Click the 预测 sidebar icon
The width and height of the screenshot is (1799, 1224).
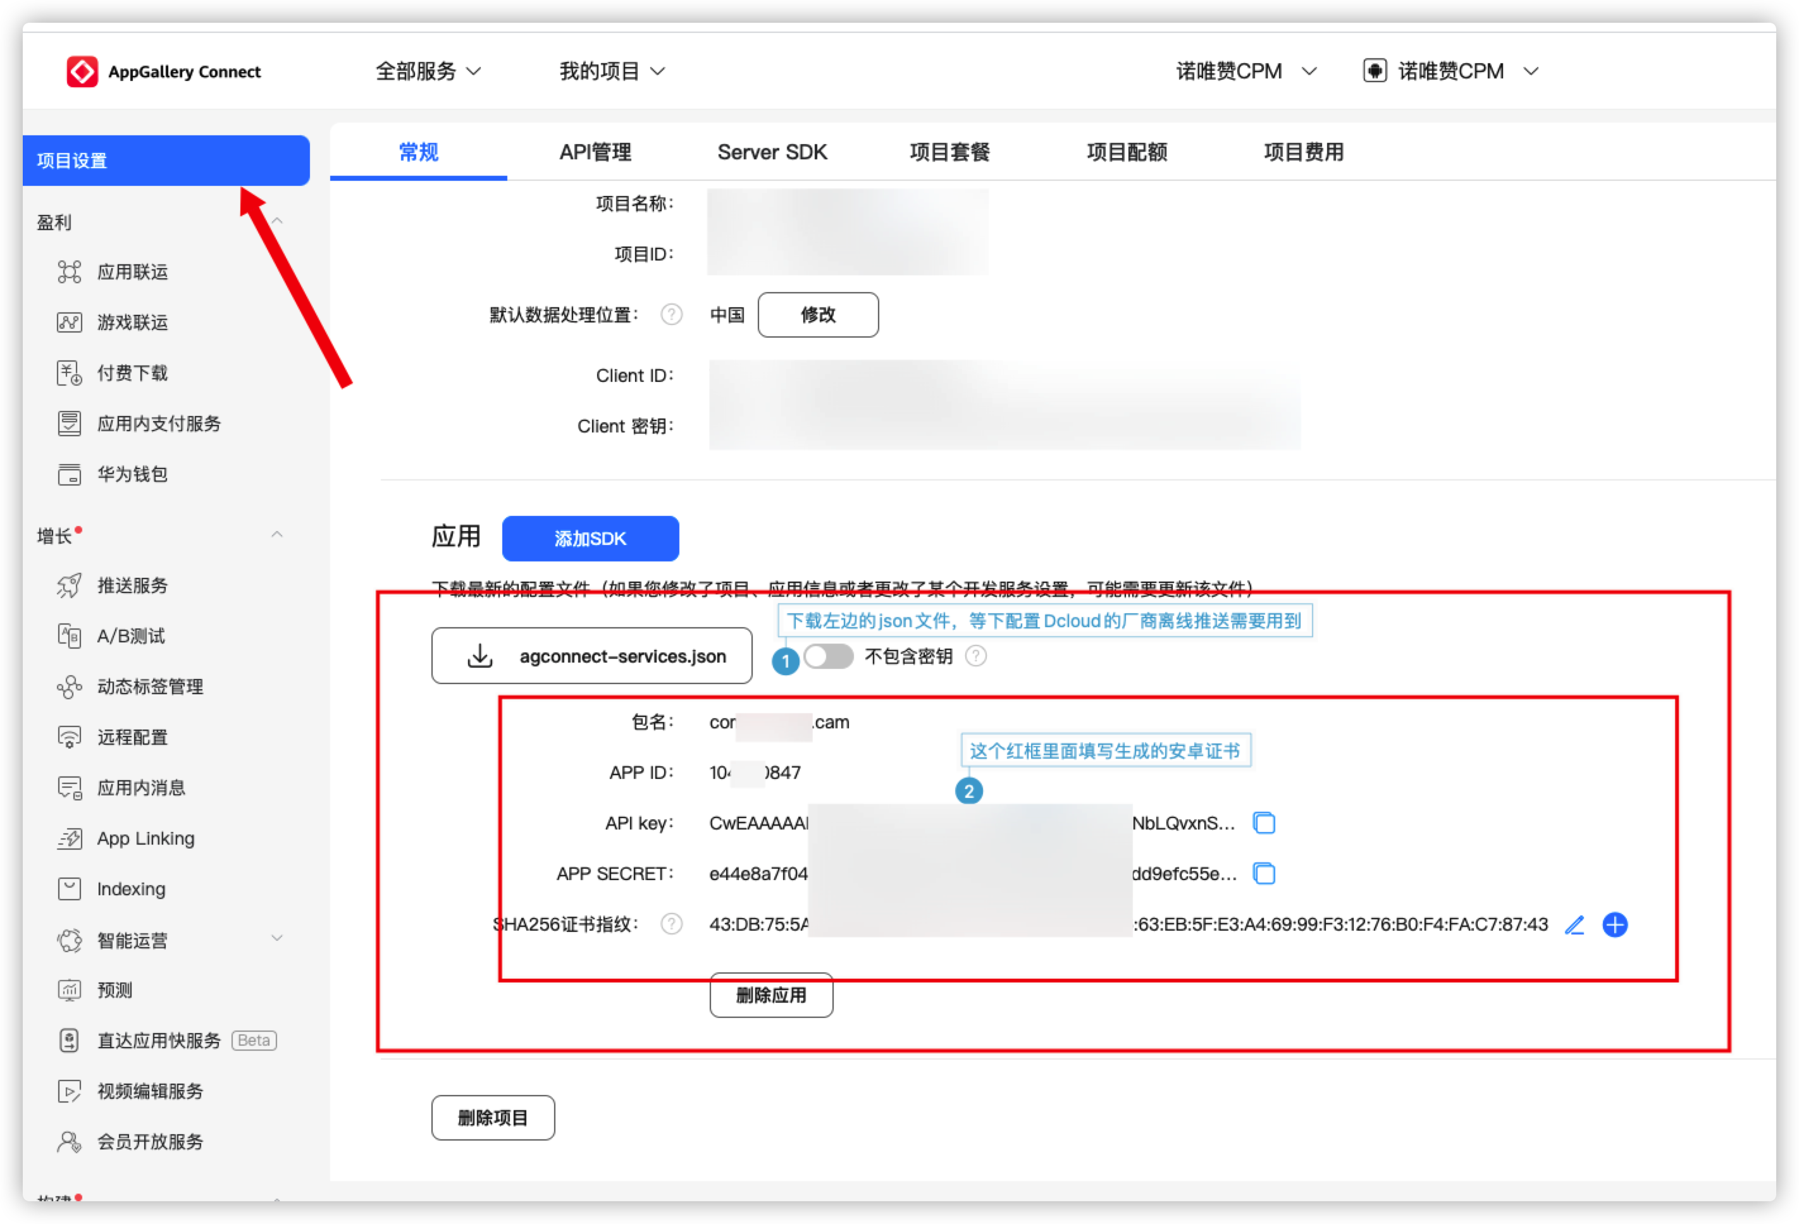69,989
